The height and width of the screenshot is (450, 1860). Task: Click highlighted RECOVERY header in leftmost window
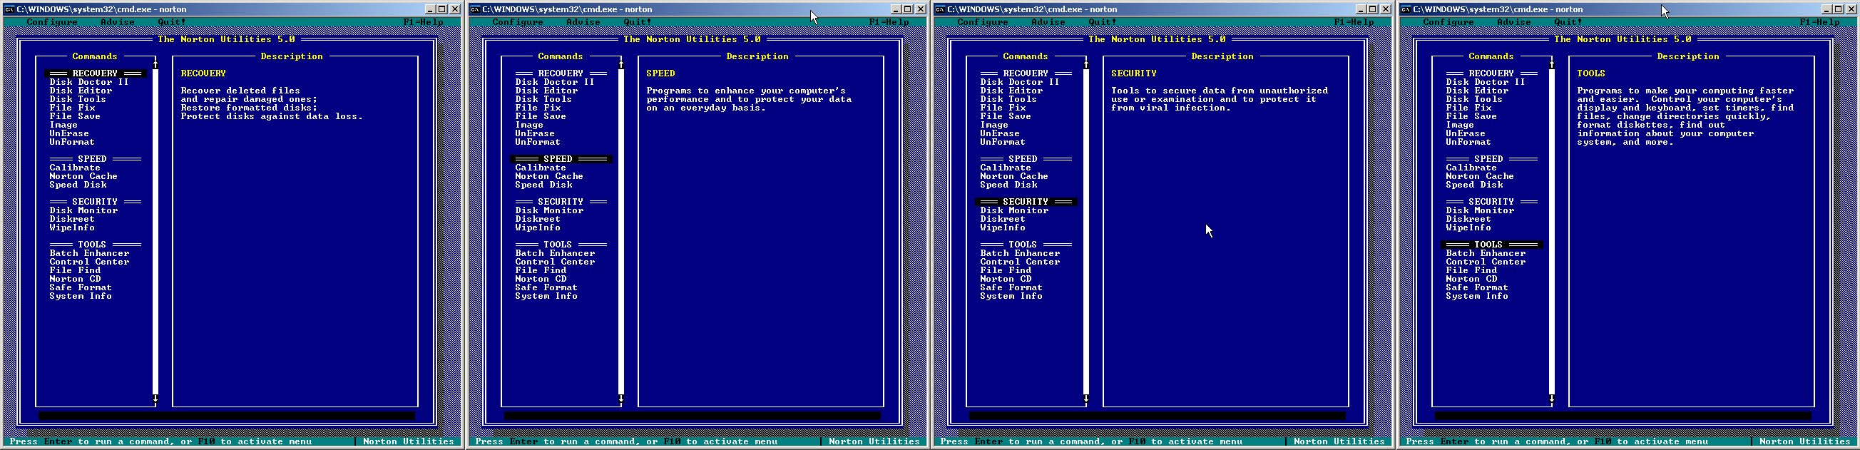point(95,73)
